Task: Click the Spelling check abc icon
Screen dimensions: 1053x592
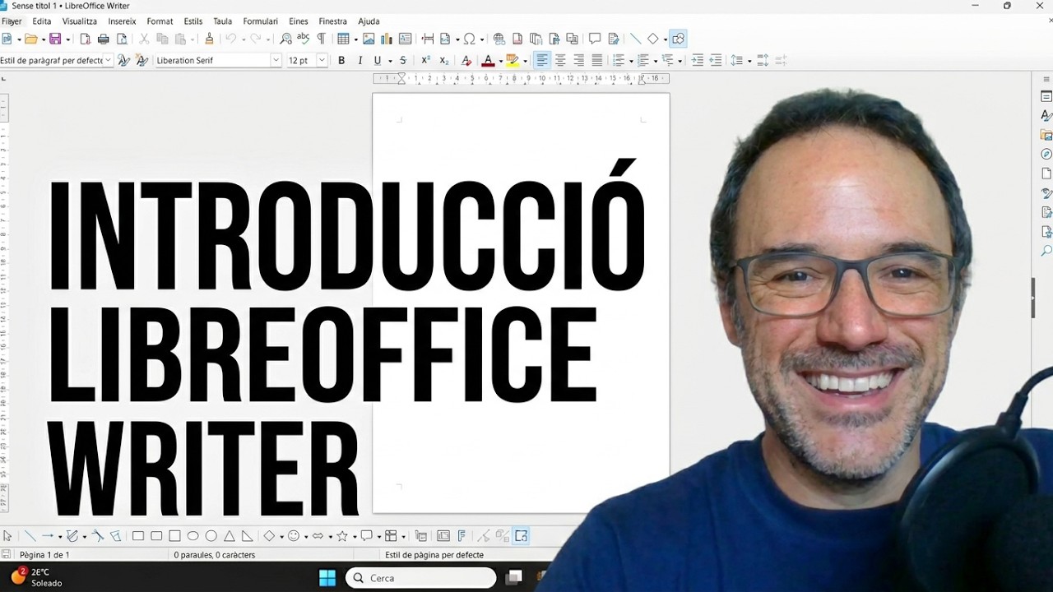Action: pyautogui.click(x=303, y=39)
